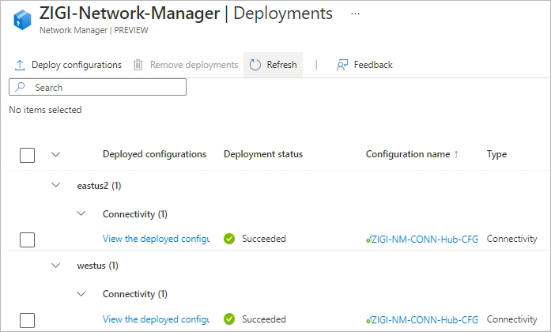The height and width of the screenshot is (332, 551).
Task: Open View the deployed config link for eastus2
Action: (156, 239)
